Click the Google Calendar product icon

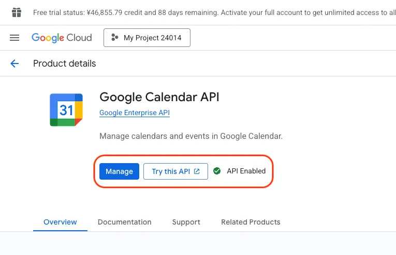pos(66,110)
